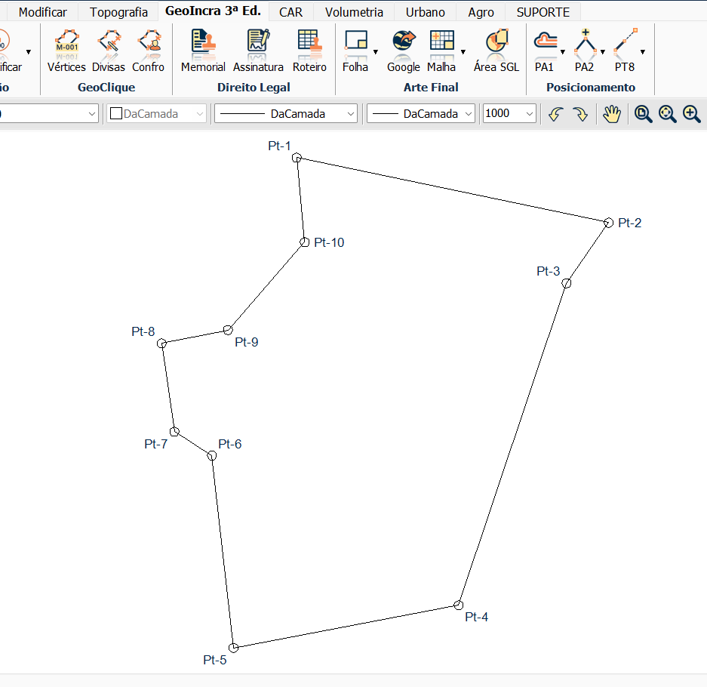This screenshot has height=687, width=707.
Task: Open the Volumetria tab
Action: point(354,12)
